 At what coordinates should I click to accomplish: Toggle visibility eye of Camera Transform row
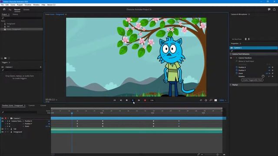coord(3,121)
